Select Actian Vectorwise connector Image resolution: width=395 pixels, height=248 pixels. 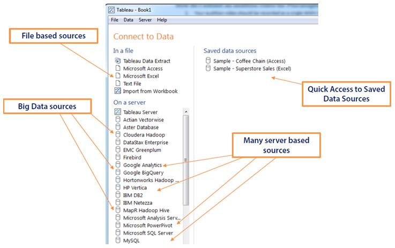click(143, 120)
